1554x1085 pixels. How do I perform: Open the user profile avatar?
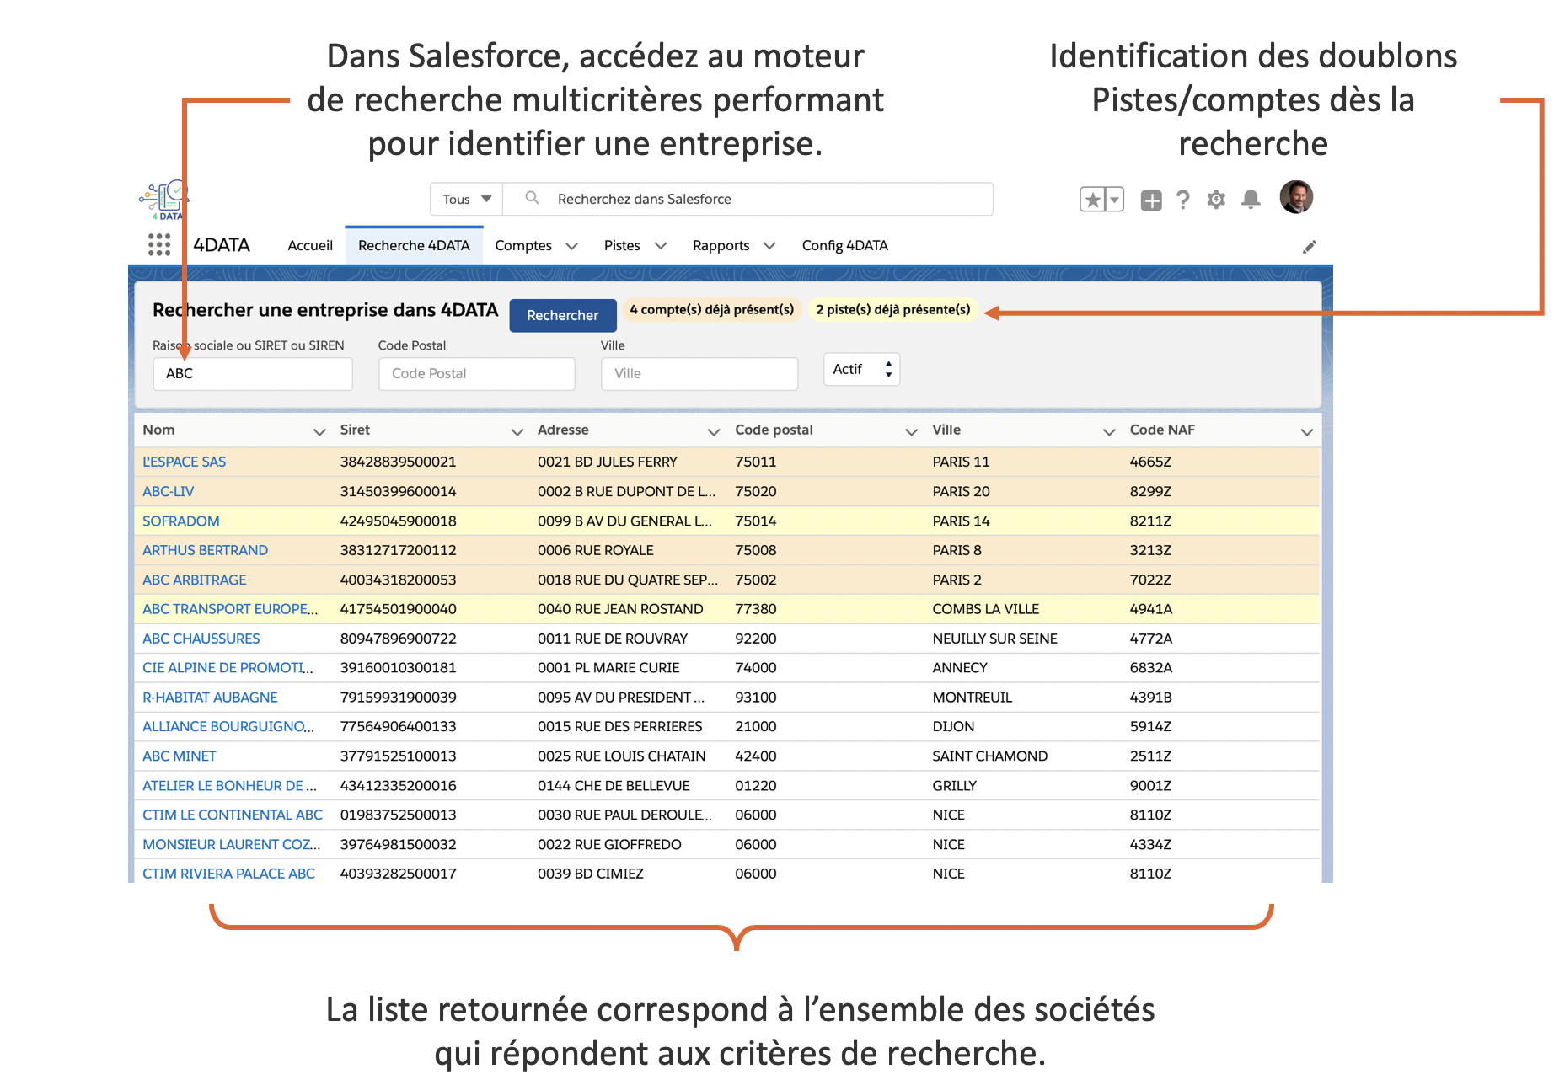click(1295, 197)
